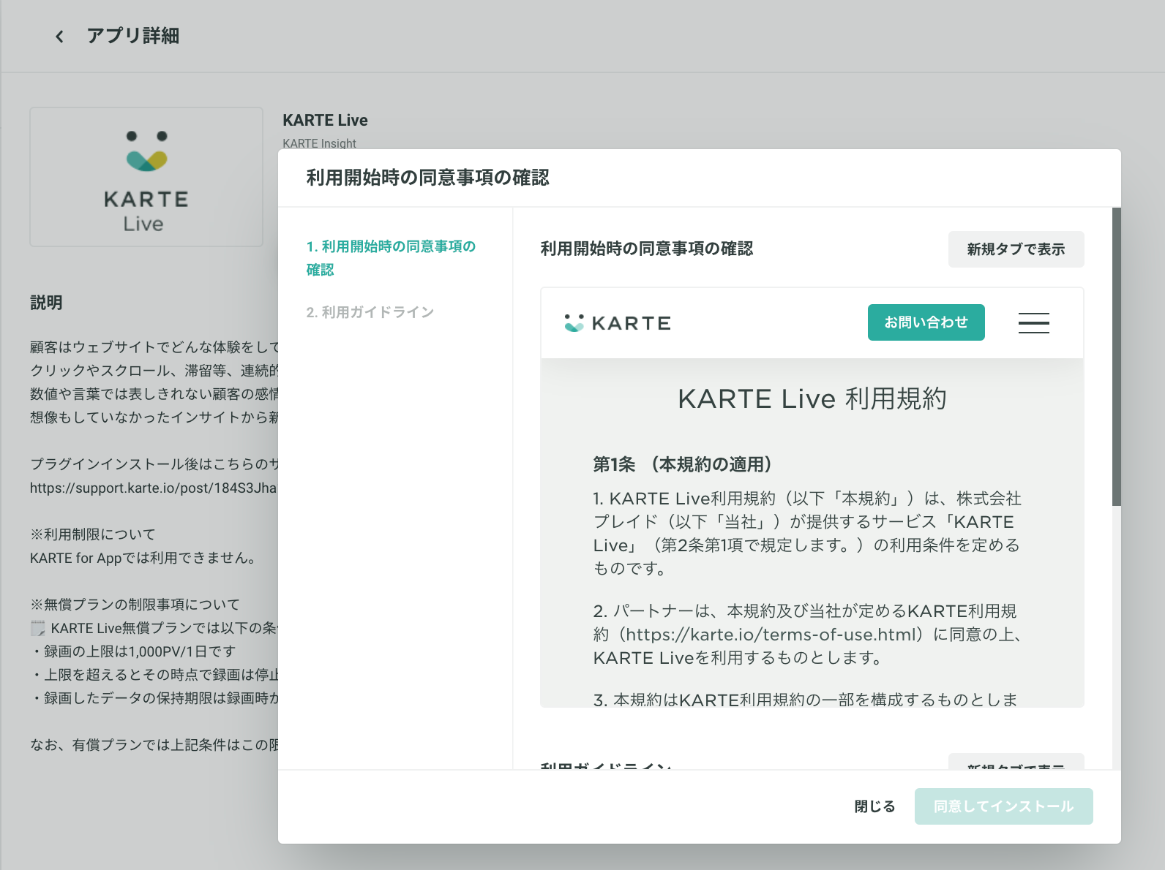Click the dialog title 利用開始時の同意事項の確認
This screenshot has height=870, width=1165.
pos(427,178)
